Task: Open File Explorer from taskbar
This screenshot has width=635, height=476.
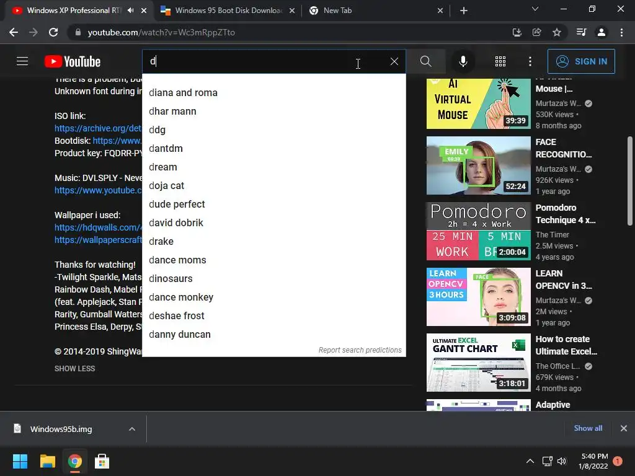Action: click(x=47, y=461)
